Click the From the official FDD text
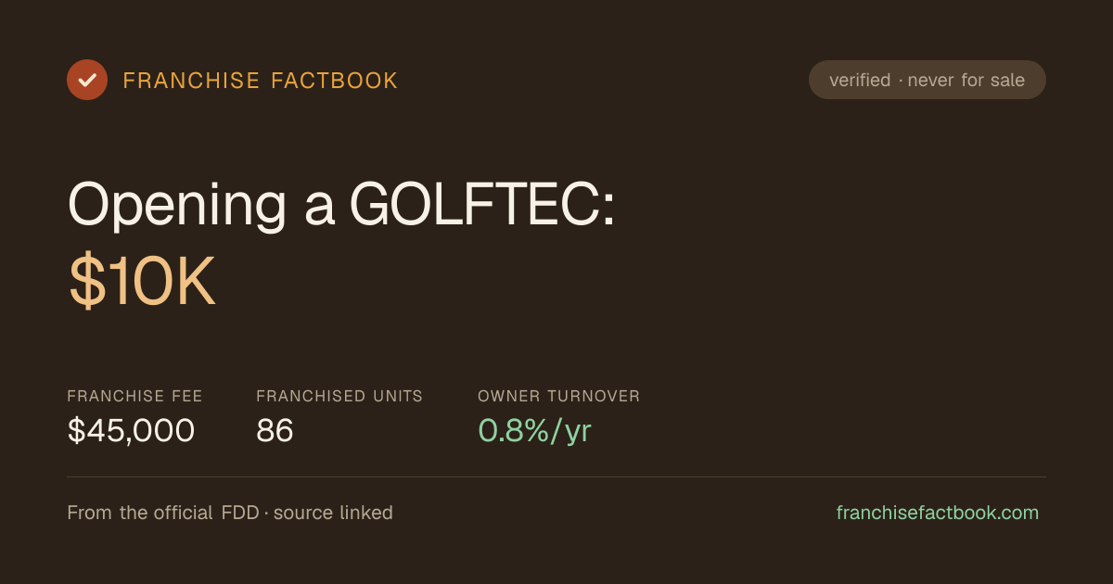The image size is (1113, 584). [x=163, y=513]
